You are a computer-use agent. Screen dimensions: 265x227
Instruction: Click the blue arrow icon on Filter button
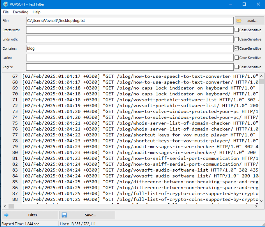click(x=6, y=215)
